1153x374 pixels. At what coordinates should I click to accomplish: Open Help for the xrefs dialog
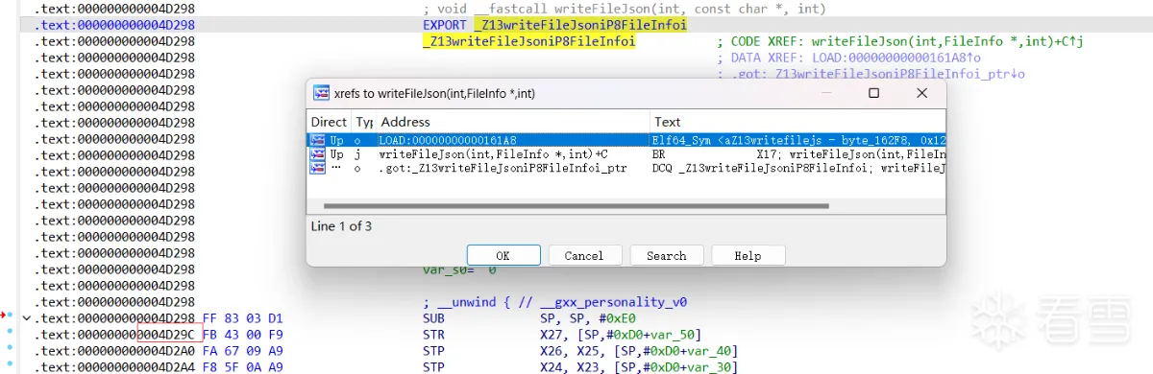point(748,256)
